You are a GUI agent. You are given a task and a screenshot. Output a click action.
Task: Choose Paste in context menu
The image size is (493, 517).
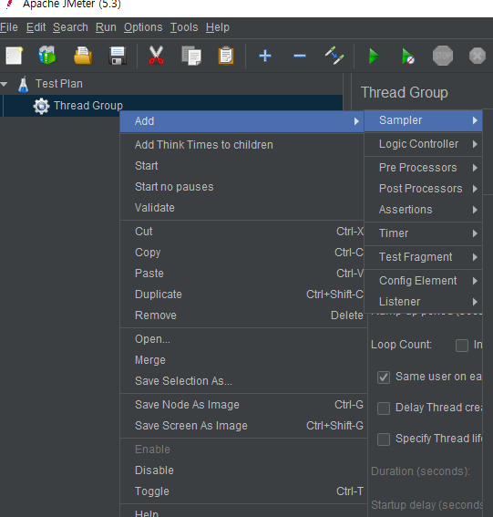pyautogui.click(x=242, y=274)
